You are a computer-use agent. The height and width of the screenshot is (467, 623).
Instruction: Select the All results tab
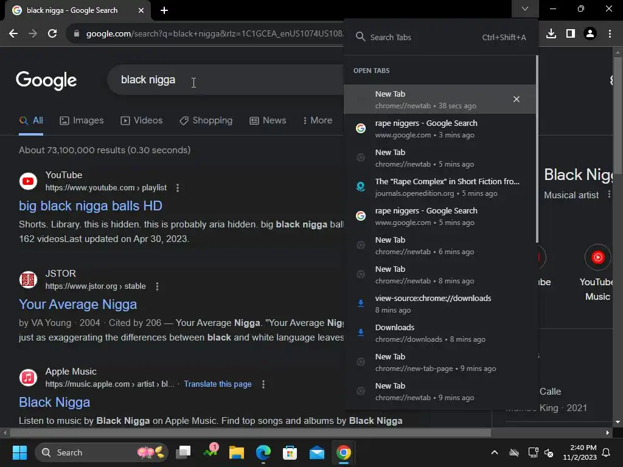tap(31, 120)
